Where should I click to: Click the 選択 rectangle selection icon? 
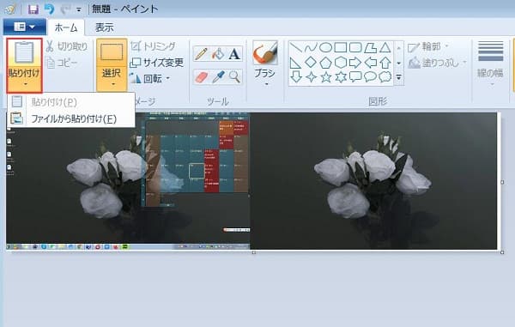click(x=112, y=52)
